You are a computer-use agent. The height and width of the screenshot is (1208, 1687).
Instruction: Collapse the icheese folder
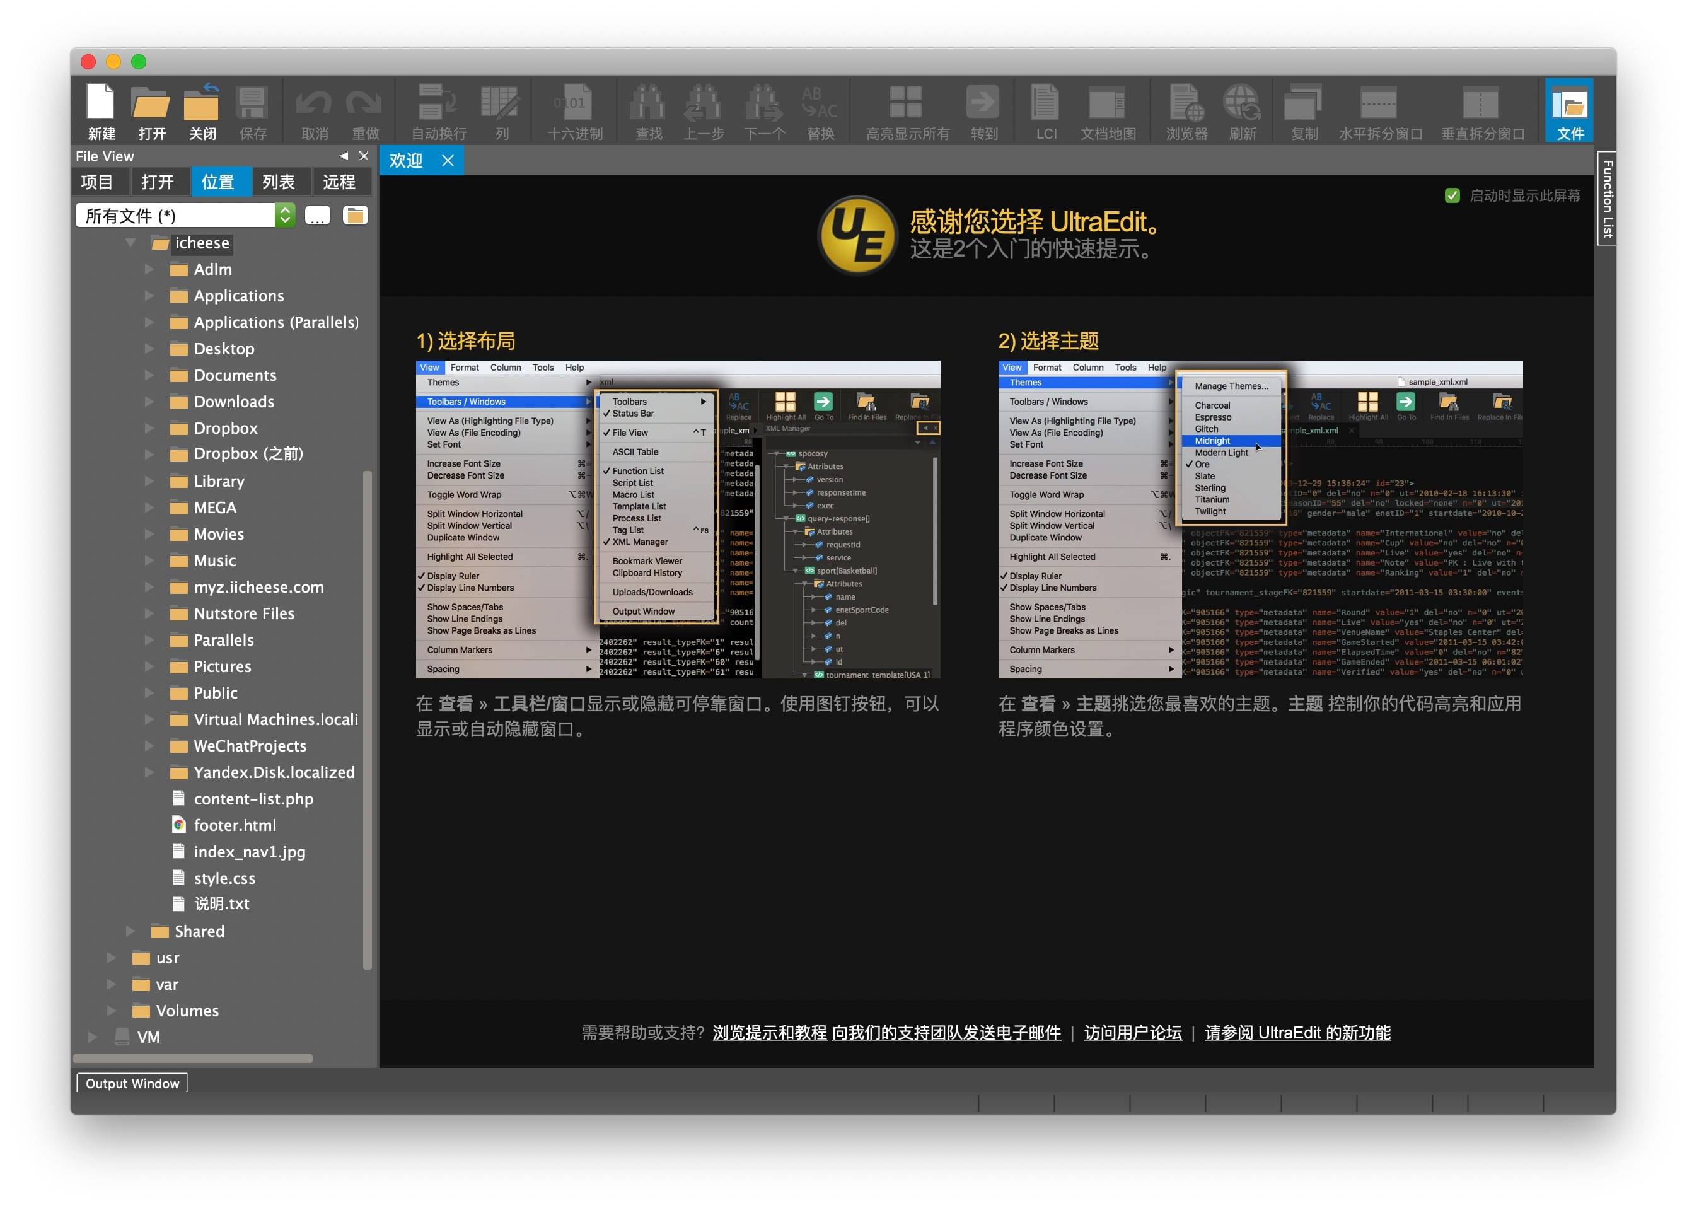pos(130,243)
